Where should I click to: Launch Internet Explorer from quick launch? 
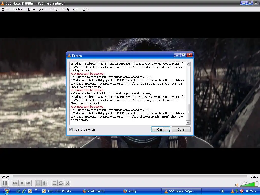click(24, 191)
